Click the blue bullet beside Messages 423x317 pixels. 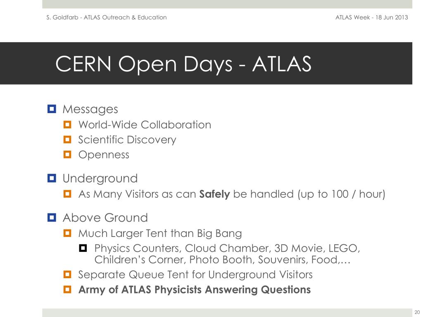pos(52,109)
